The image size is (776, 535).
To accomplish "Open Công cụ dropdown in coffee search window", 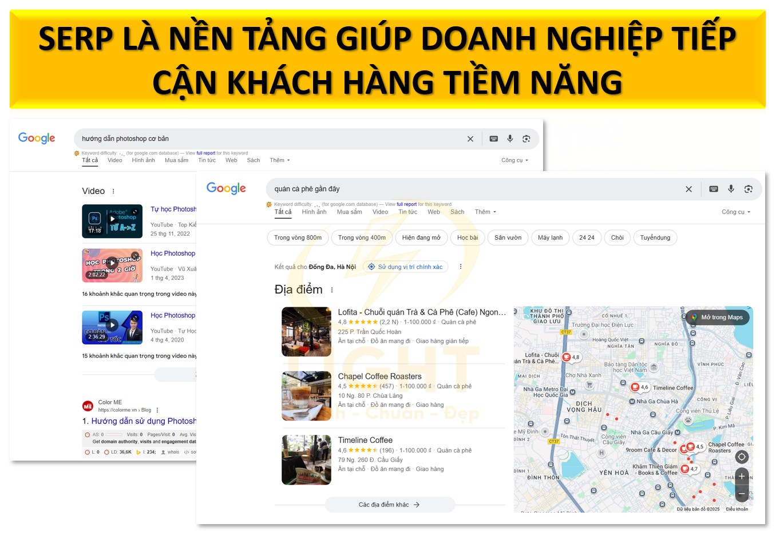I will click(736, 212).
